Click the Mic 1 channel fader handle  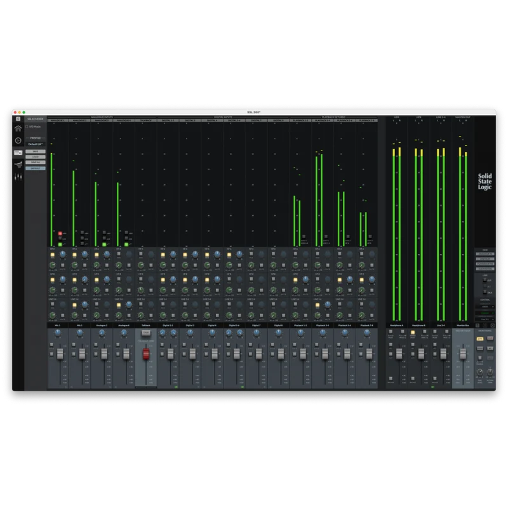click(60, 354)
